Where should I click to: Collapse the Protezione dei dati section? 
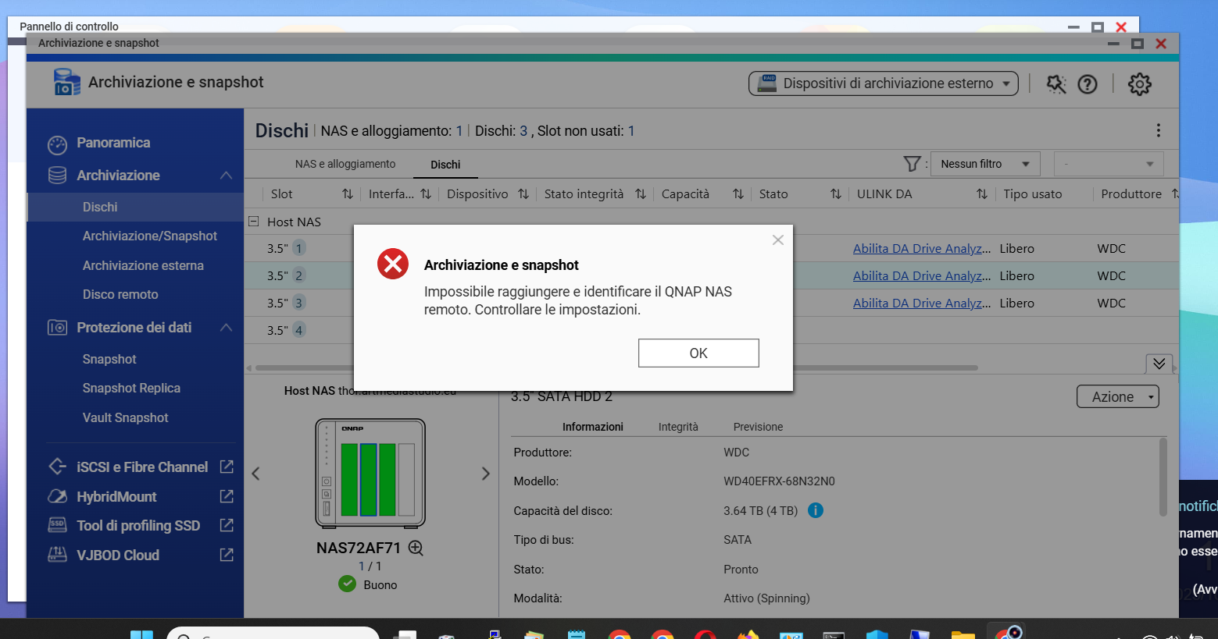pyautogui.click(x=226, y=328)
